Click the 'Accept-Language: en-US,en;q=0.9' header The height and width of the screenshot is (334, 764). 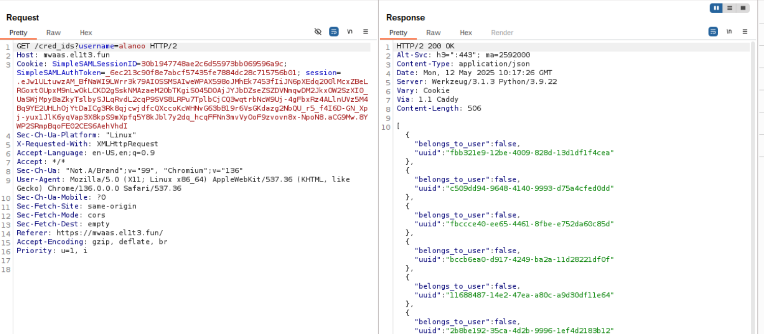[85, 153]
